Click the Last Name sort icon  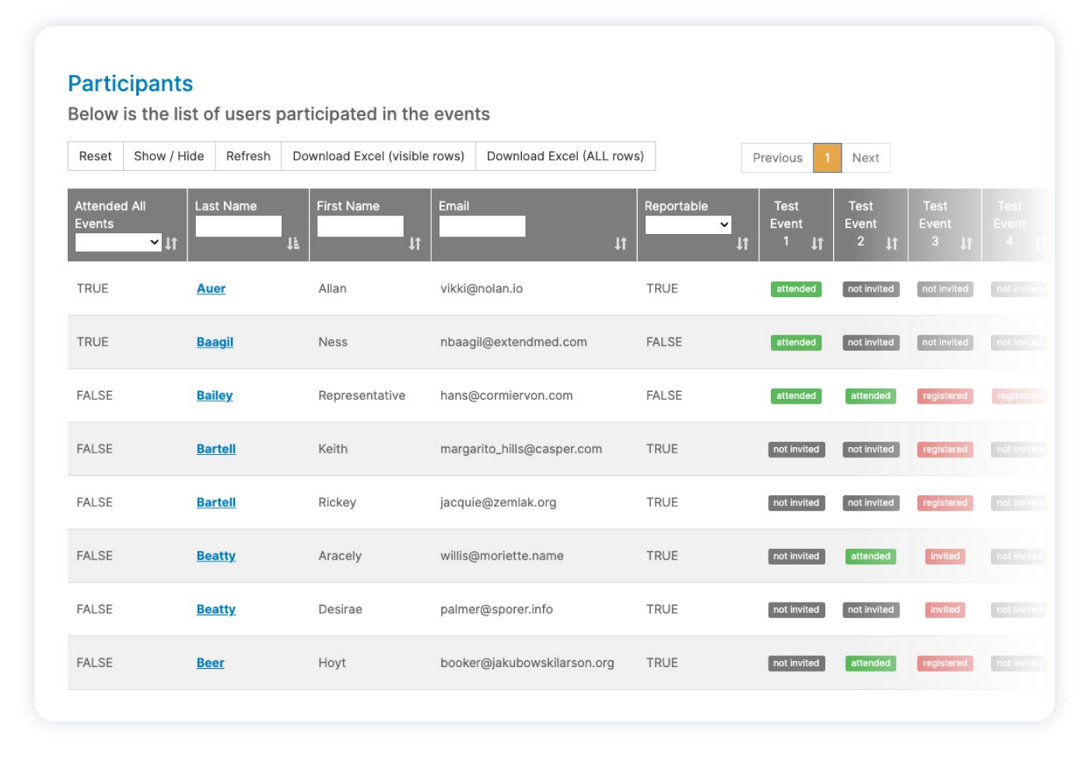(293, 243)
